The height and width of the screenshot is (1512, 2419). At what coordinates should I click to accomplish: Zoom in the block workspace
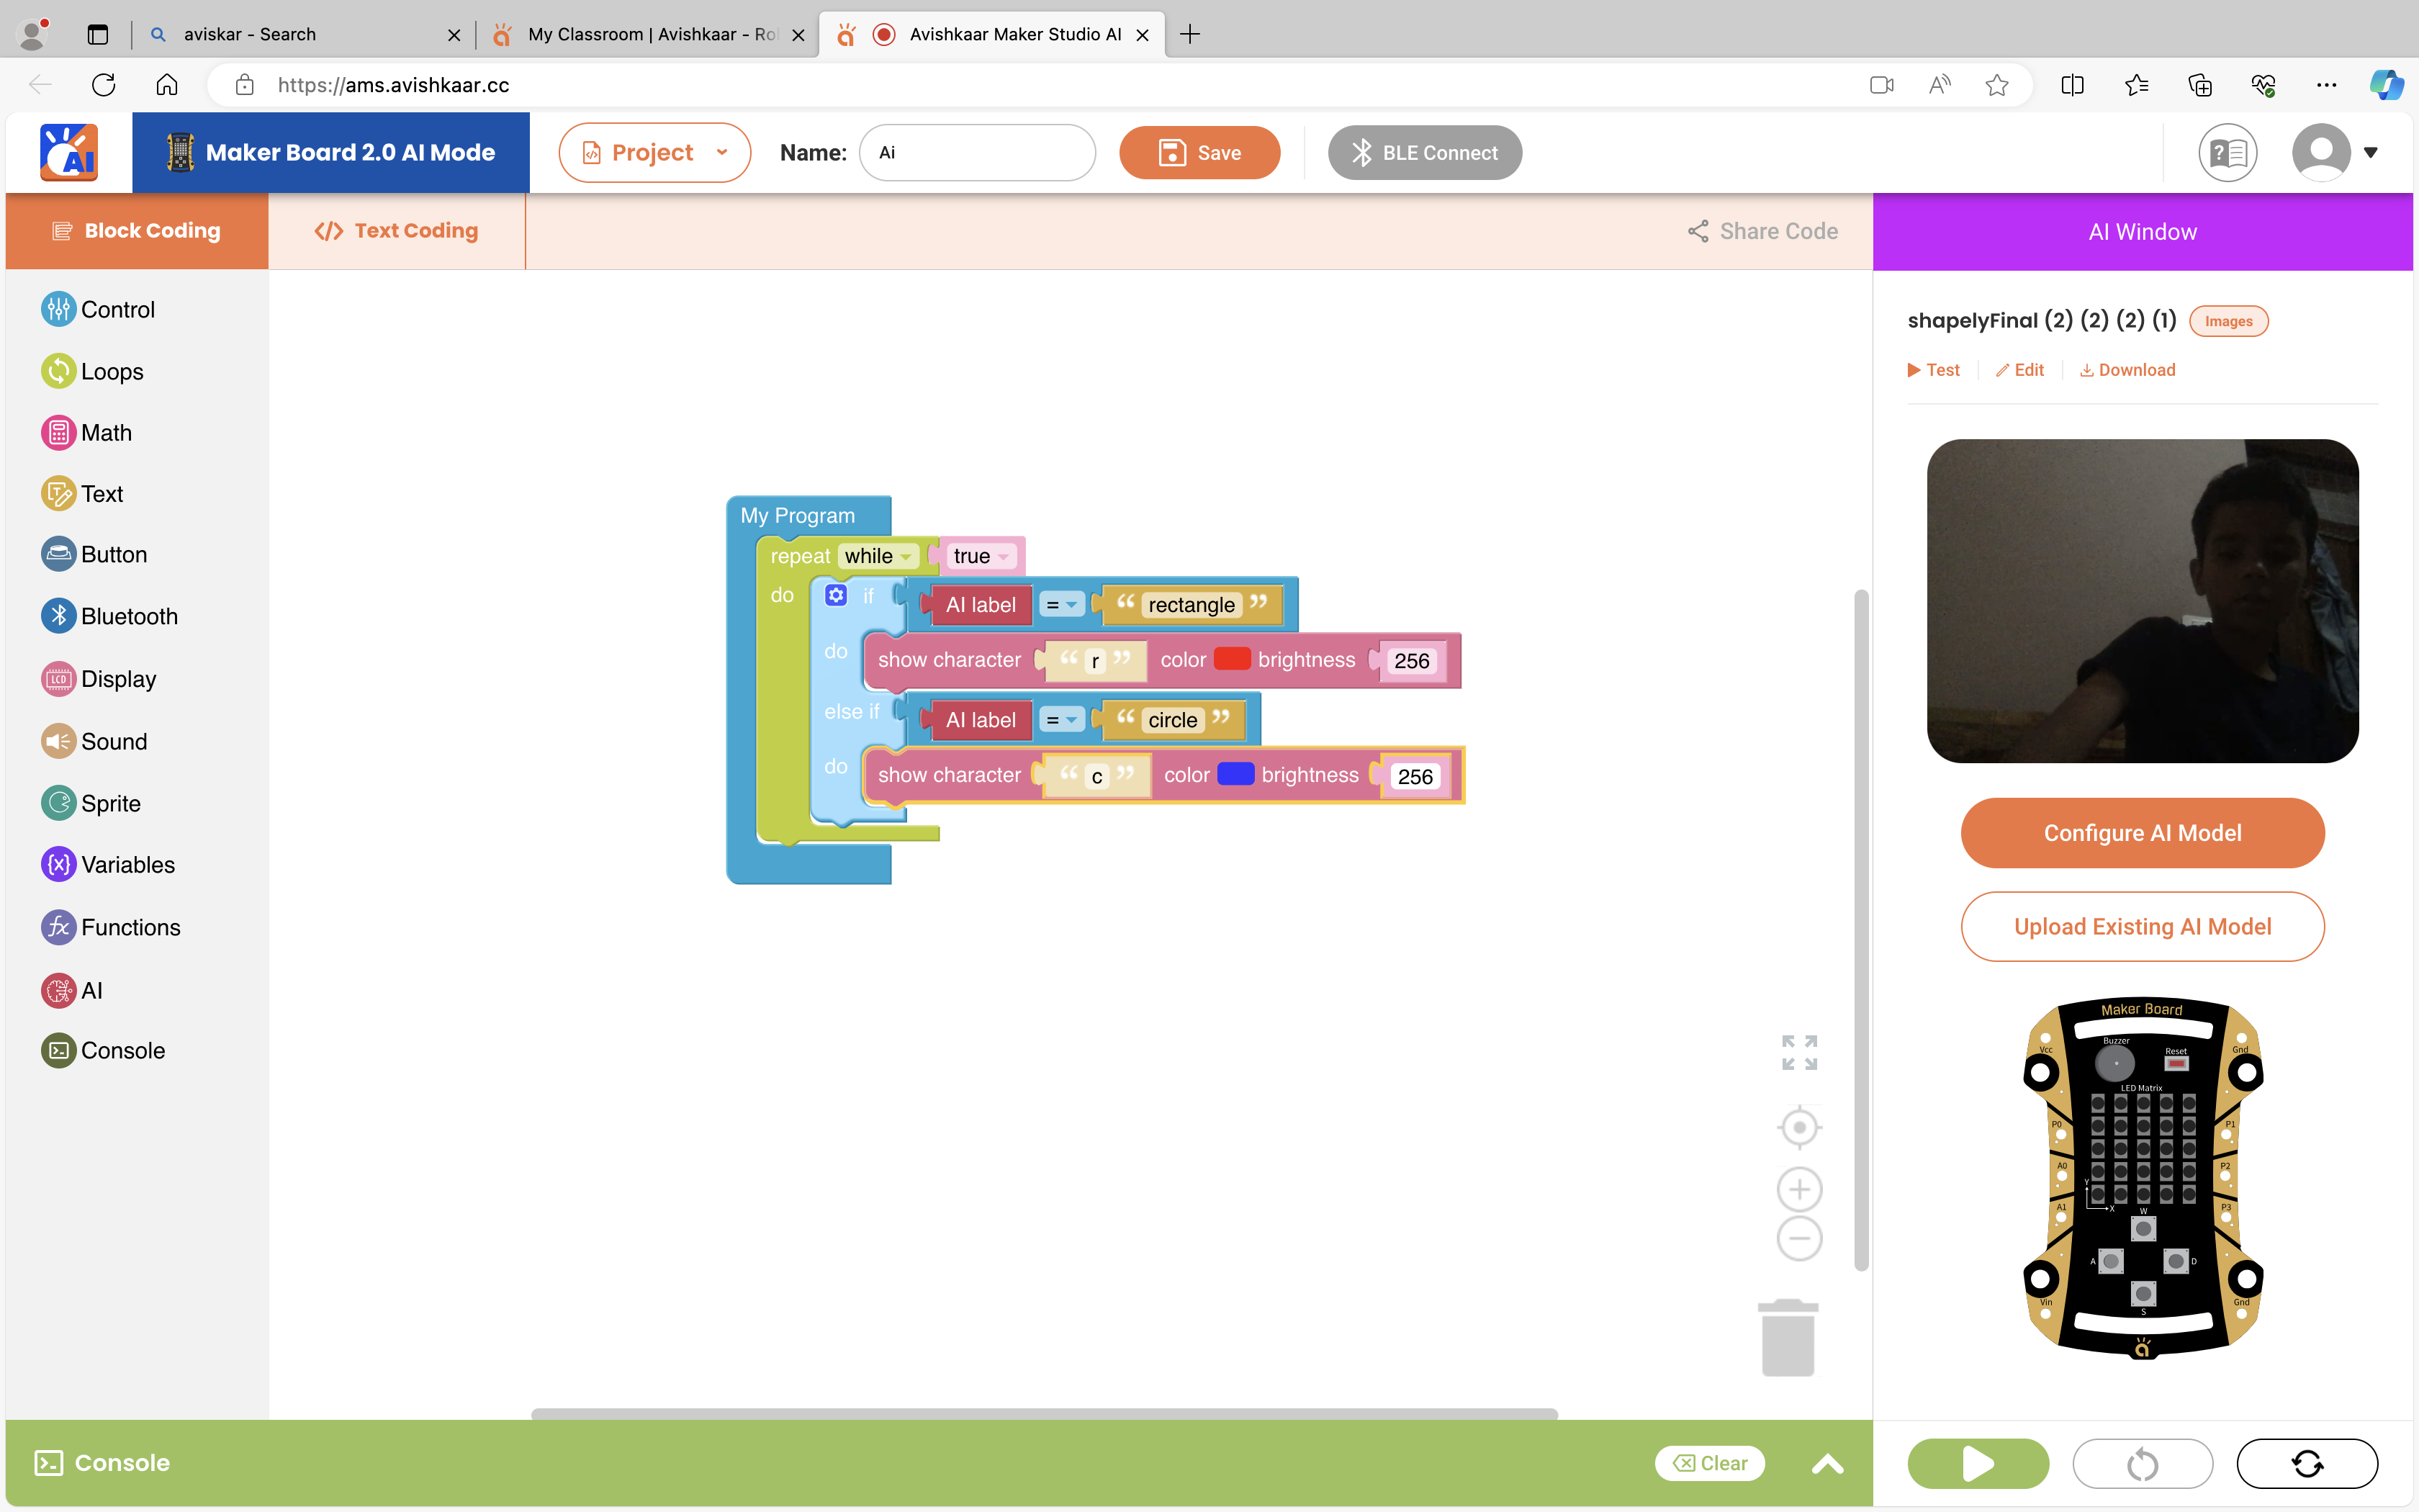tap(1799, 1190)
